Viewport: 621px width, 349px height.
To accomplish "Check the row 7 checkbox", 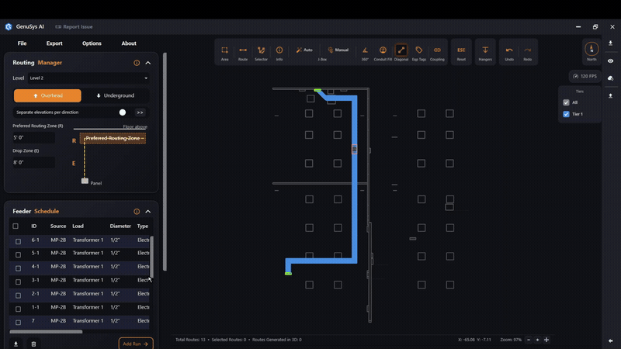I will tap(18, 323).
